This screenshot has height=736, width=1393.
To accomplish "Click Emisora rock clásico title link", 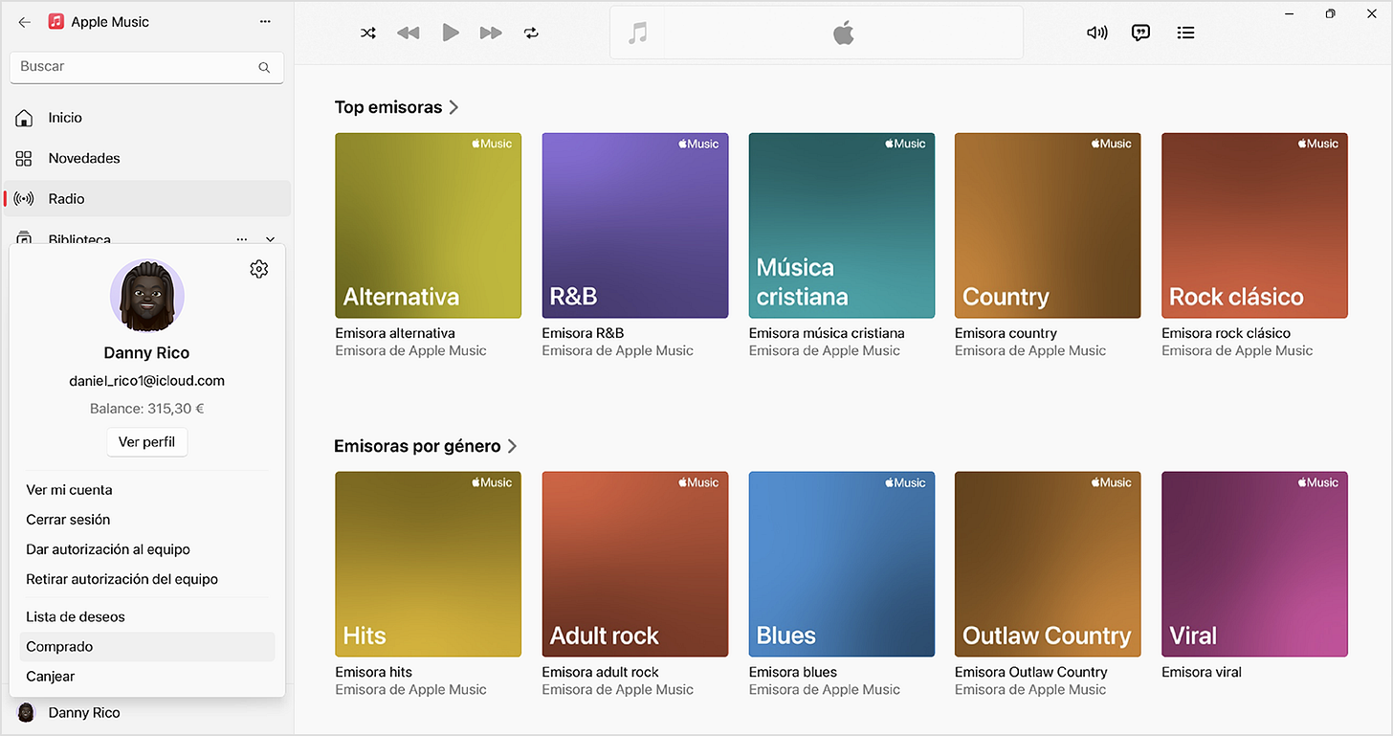I will point(1226,333).
